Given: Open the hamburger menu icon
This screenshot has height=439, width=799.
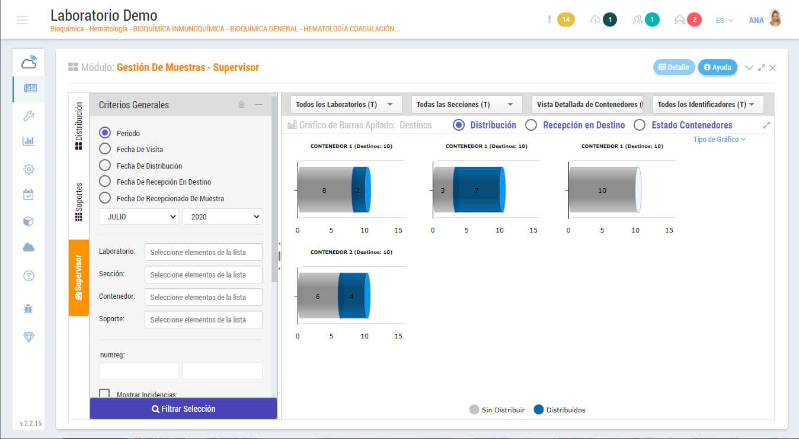Looking at the screenshot, I should 23,21.
